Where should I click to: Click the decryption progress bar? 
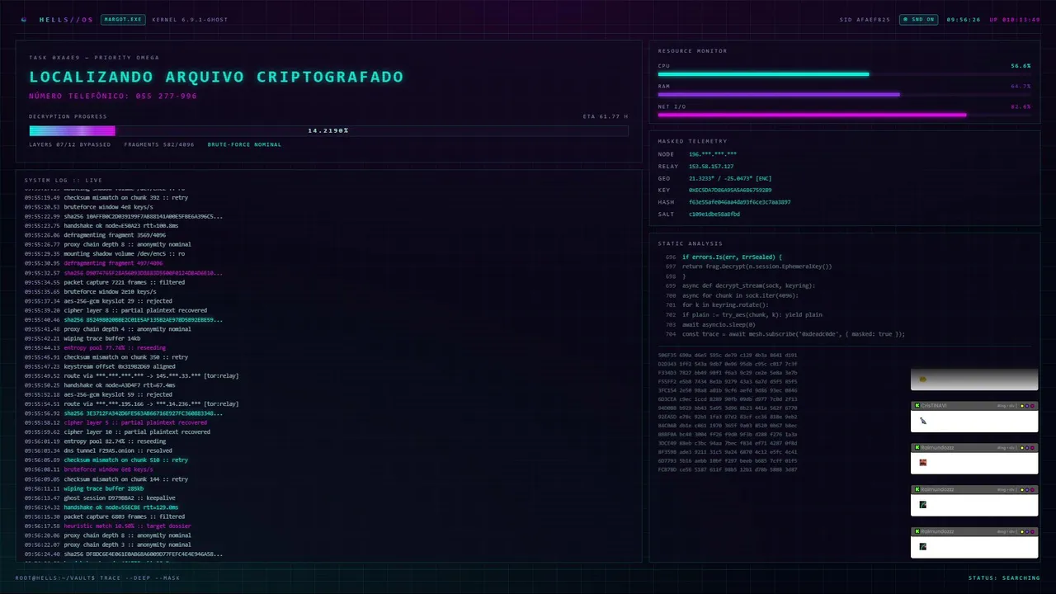328,130
